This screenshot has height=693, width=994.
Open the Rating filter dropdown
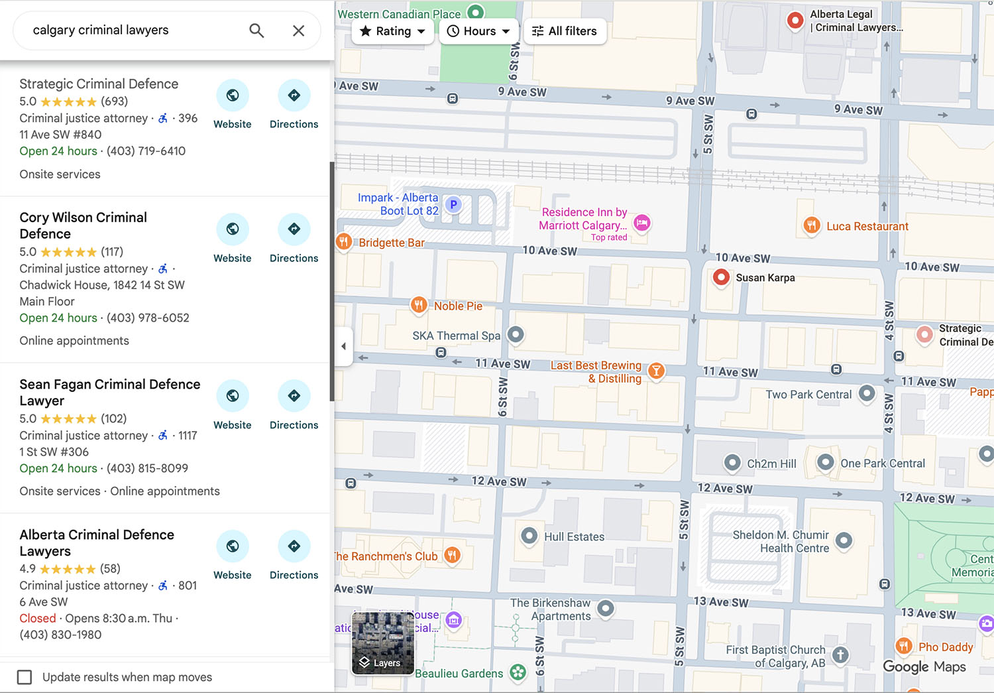392,31
